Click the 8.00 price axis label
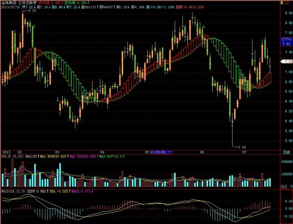Image resolution: width=293 pixels, height=224 pixels. [289, 23]
